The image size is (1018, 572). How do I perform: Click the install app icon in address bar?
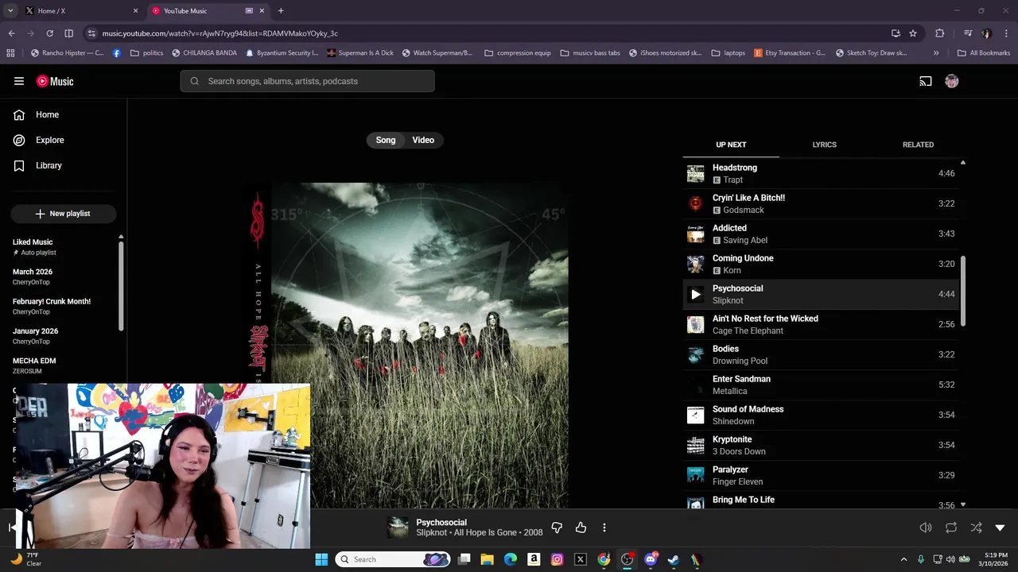click(896, 33)
